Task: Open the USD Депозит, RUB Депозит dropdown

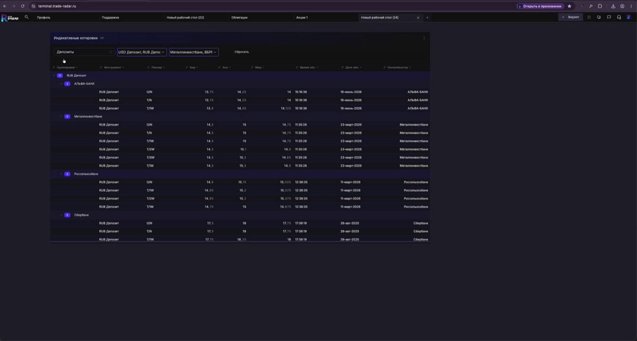Action: click(142, 52)
